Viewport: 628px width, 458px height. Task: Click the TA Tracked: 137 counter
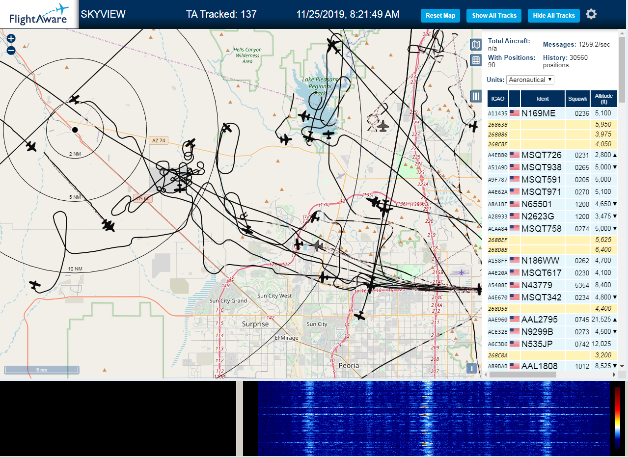(x=221, y=14)
